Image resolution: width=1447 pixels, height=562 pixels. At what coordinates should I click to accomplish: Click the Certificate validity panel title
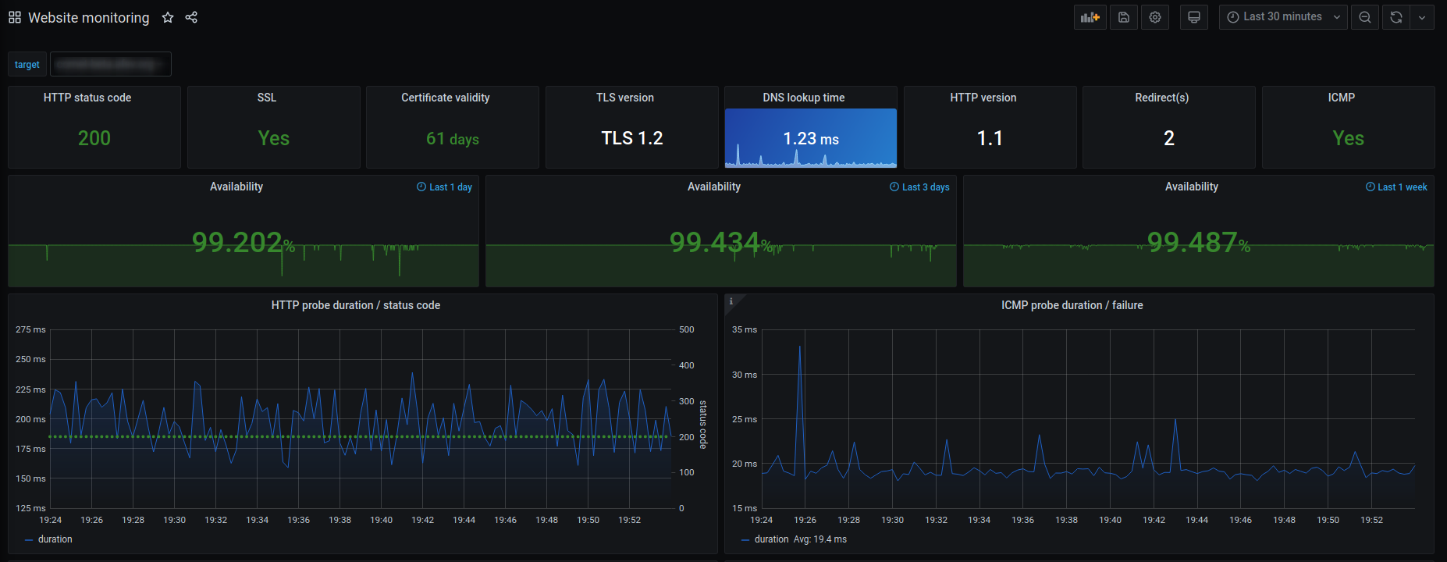pyautogui.click(x=445, y=98)
